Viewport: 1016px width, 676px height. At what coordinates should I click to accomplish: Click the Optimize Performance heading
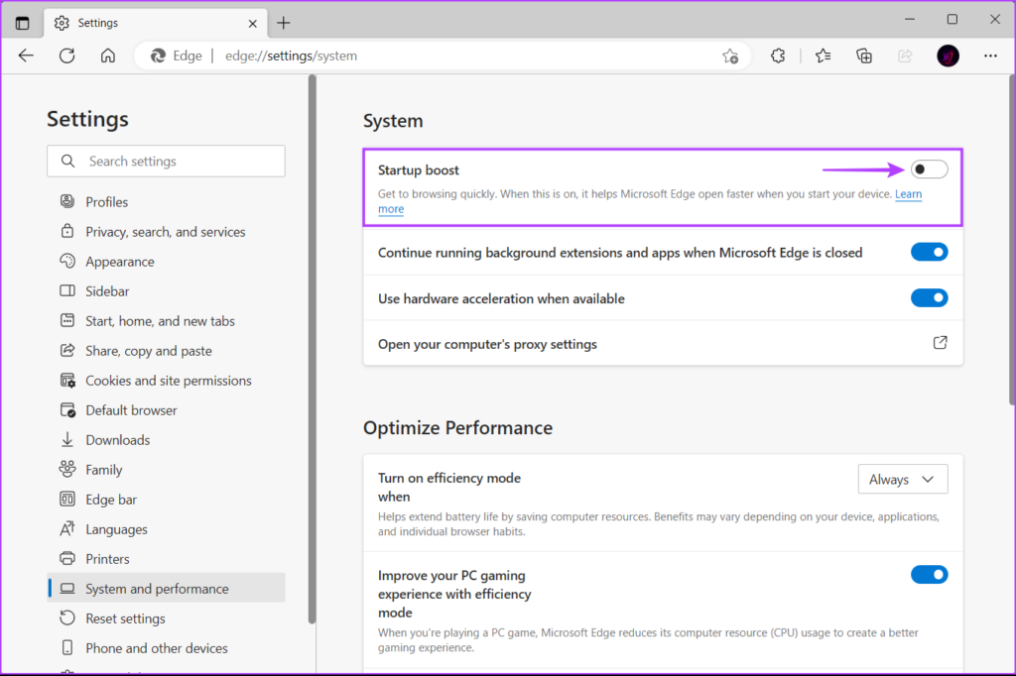(457, 428)
